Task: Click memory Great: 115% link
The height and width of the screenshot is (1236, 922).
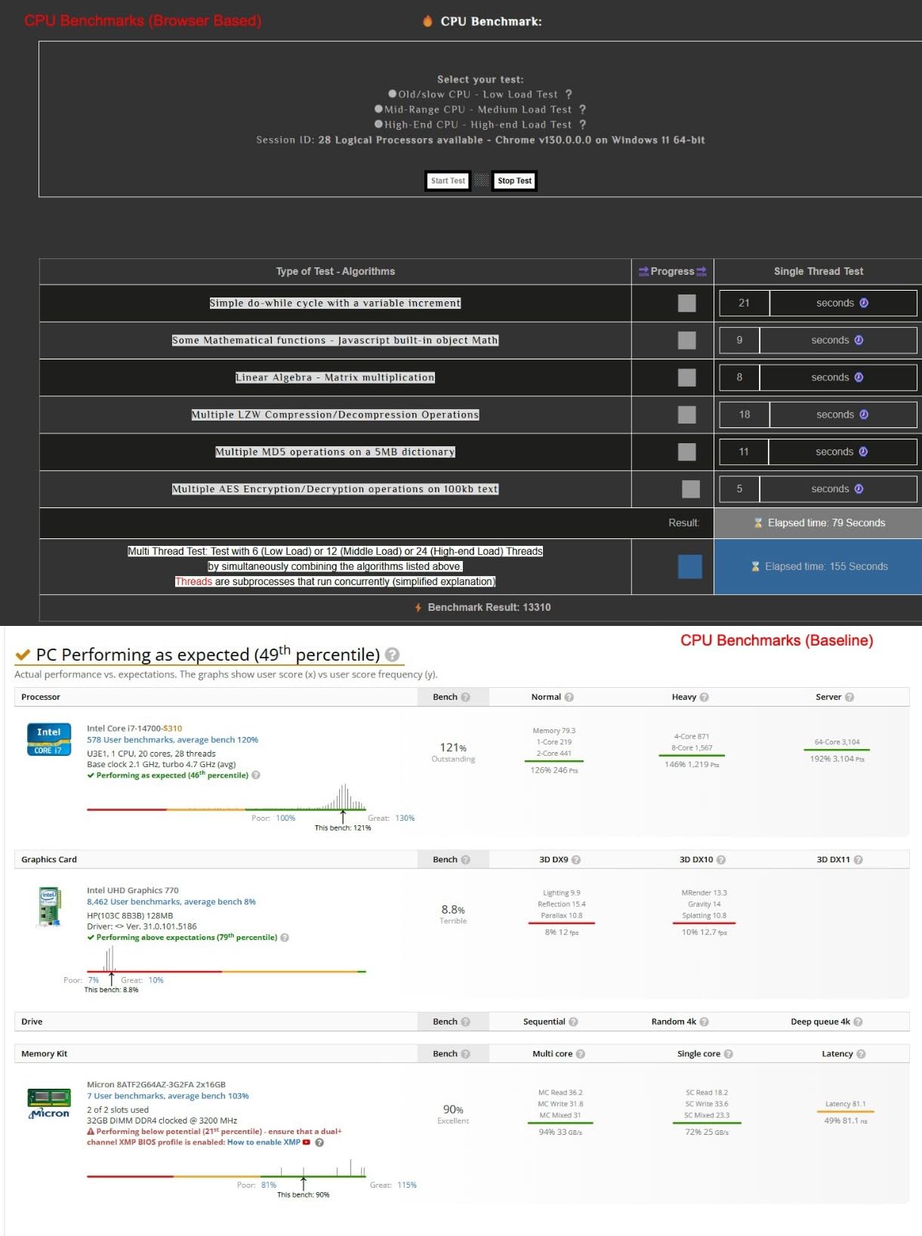Action: coord(407,1185)
